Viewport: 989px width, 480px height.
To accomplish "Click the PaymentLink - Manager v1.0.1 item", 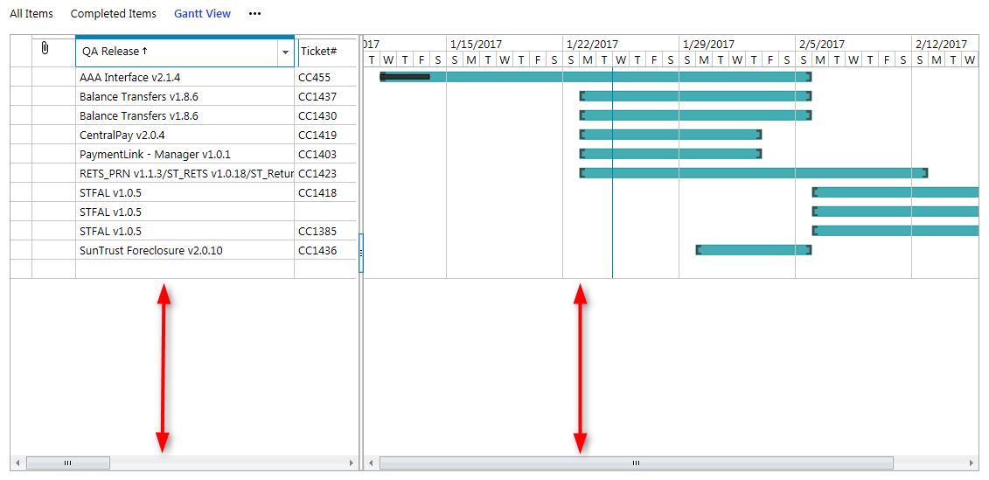I will pos(155,155).
